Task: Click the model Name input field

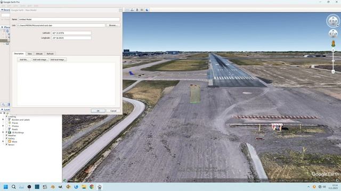Action: pyautogui.click(x=69, y=19)
